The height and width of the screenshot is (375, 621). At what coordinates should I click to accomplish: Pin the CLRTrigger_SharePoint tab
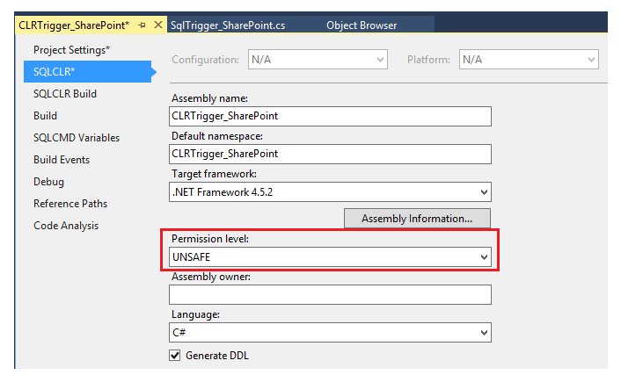tap(142, 25)
